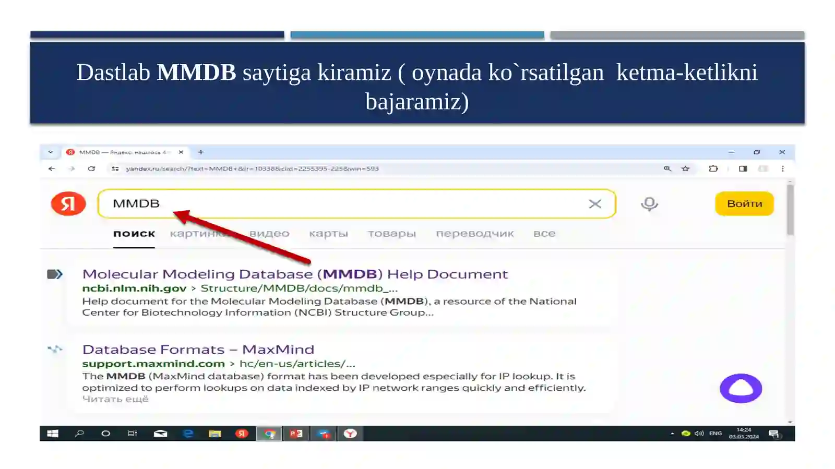Select the поиск tab
The width and height of the screenshot is (835, 469).
(134, 234)
